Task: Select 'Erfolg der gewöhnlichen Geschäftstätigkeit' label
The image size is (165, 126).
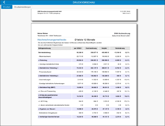Action: [x=48, y=96]
